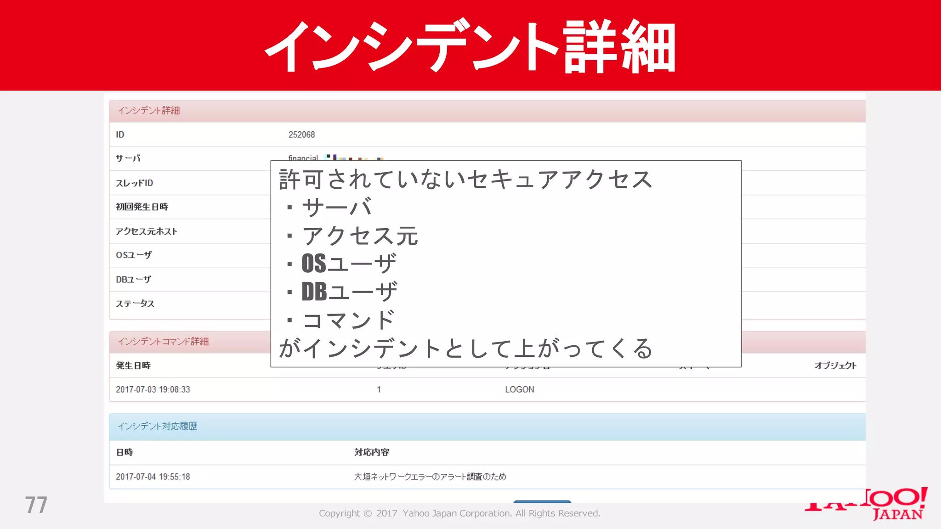Click the DBユーザ field label
Viewport: 941px width, 529px height.
pos(133,279)
